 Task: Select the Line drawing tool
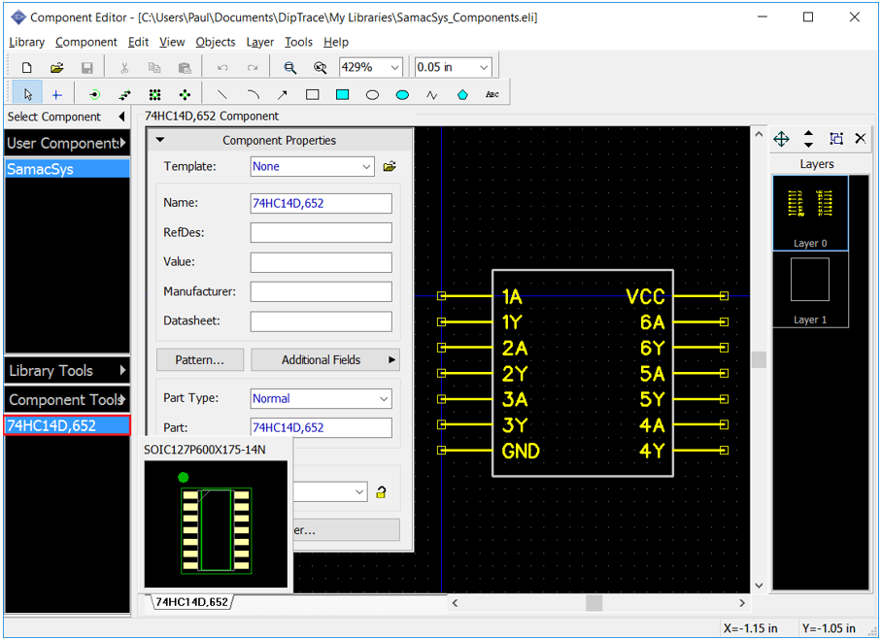(x=222, y=94)
